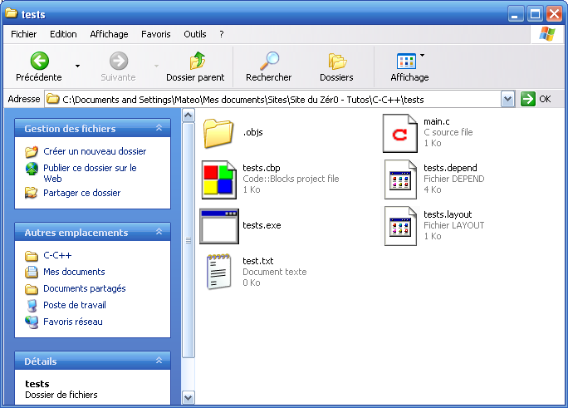The width and height of the screenshot is (568, 408).
Task: Open the Rechercher search tool
Action: 269,61
